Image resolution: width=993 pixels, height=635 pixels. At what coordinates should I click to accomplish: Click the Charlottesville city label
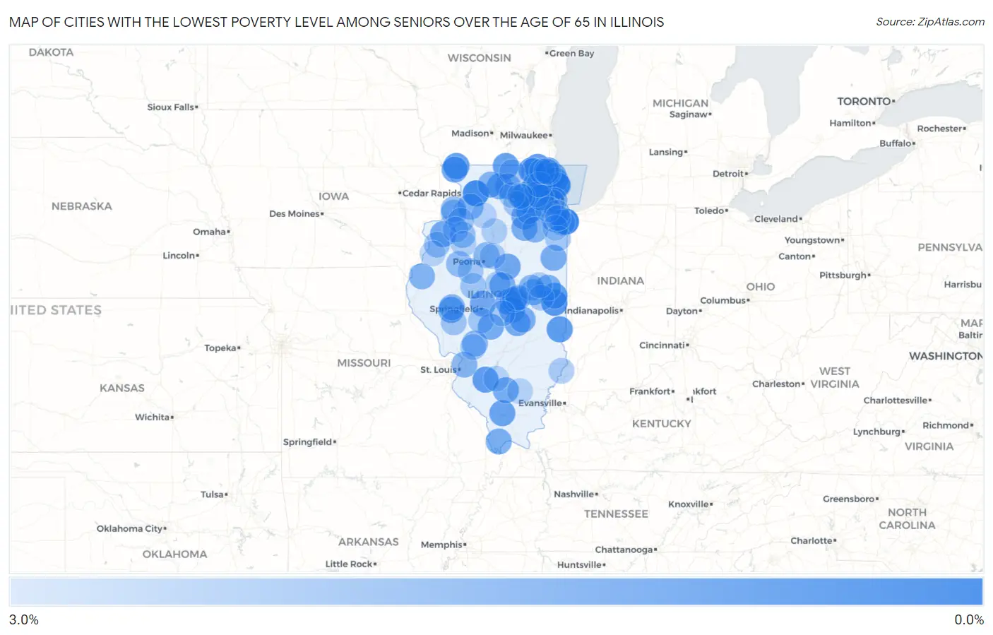click(896, 400)
